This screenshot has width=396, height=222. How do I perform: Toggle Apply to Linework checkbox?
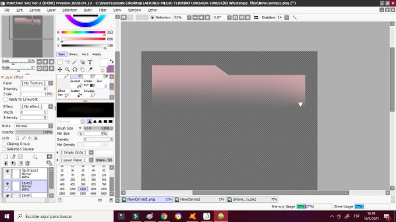[6, 99]
